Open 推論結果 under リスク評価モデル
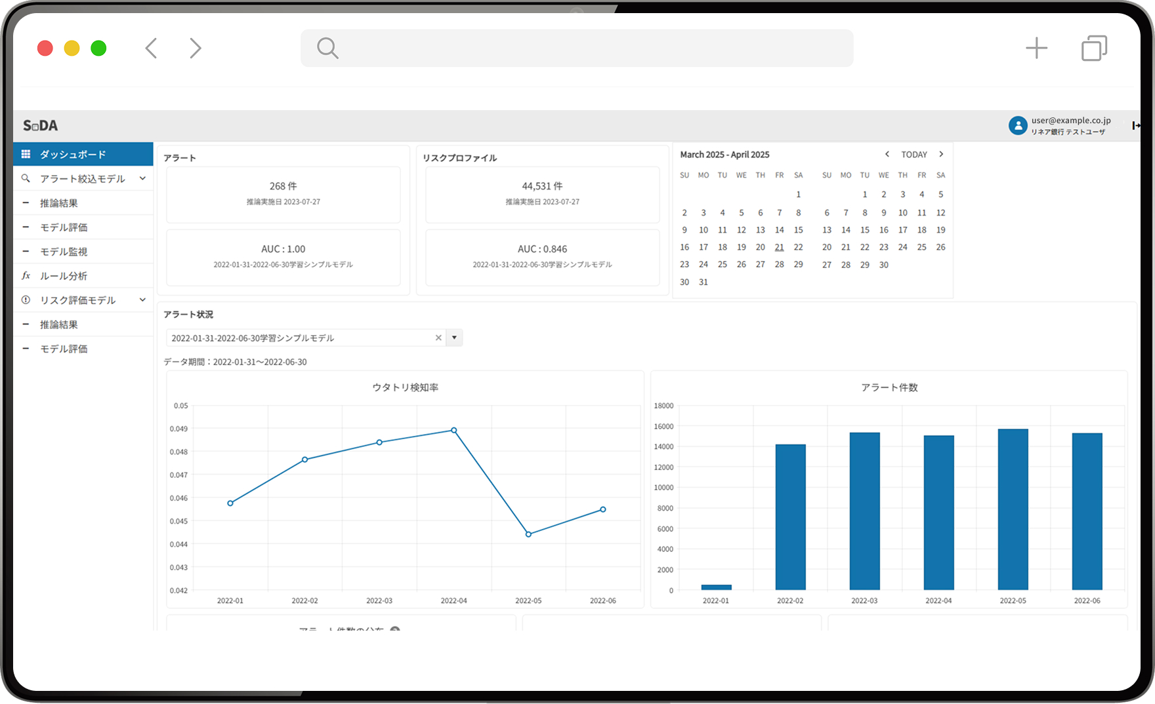Viewport: 1155px width, 704px height. (x=83, y=324)
